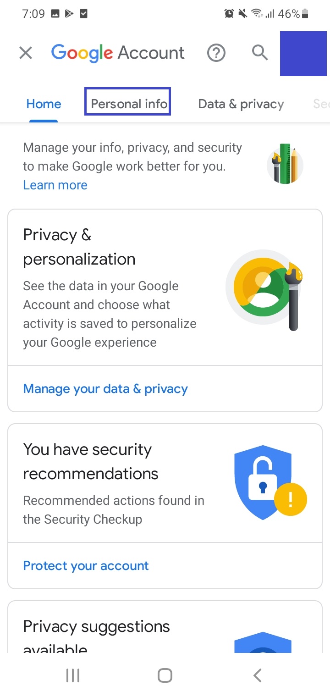Open the Privacy suggestions available card
The height and width of the screenshot is (697, 330).
pos(165,627)
